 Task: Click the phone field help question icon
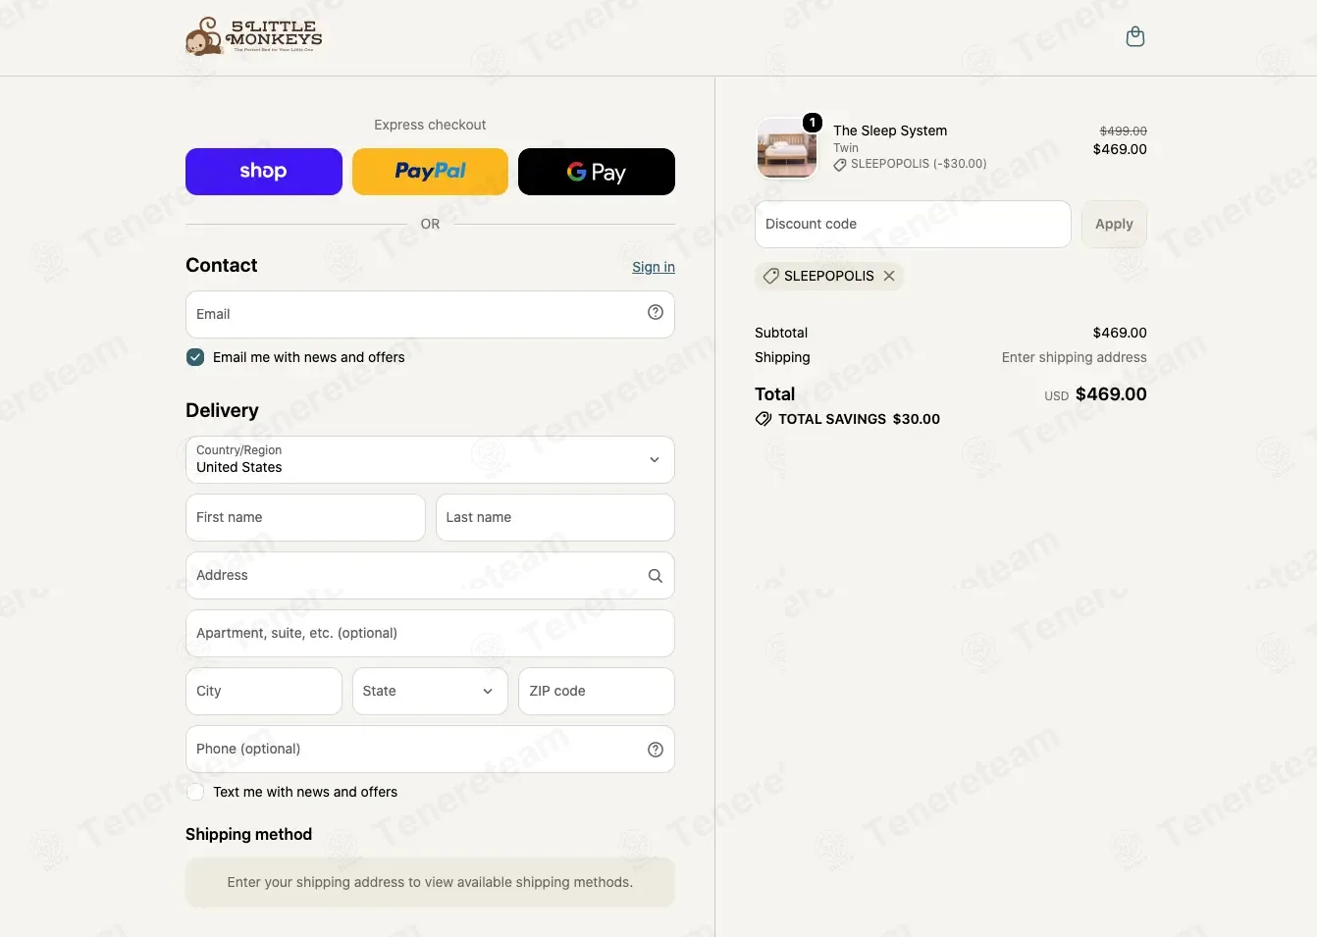coord(656,750)
